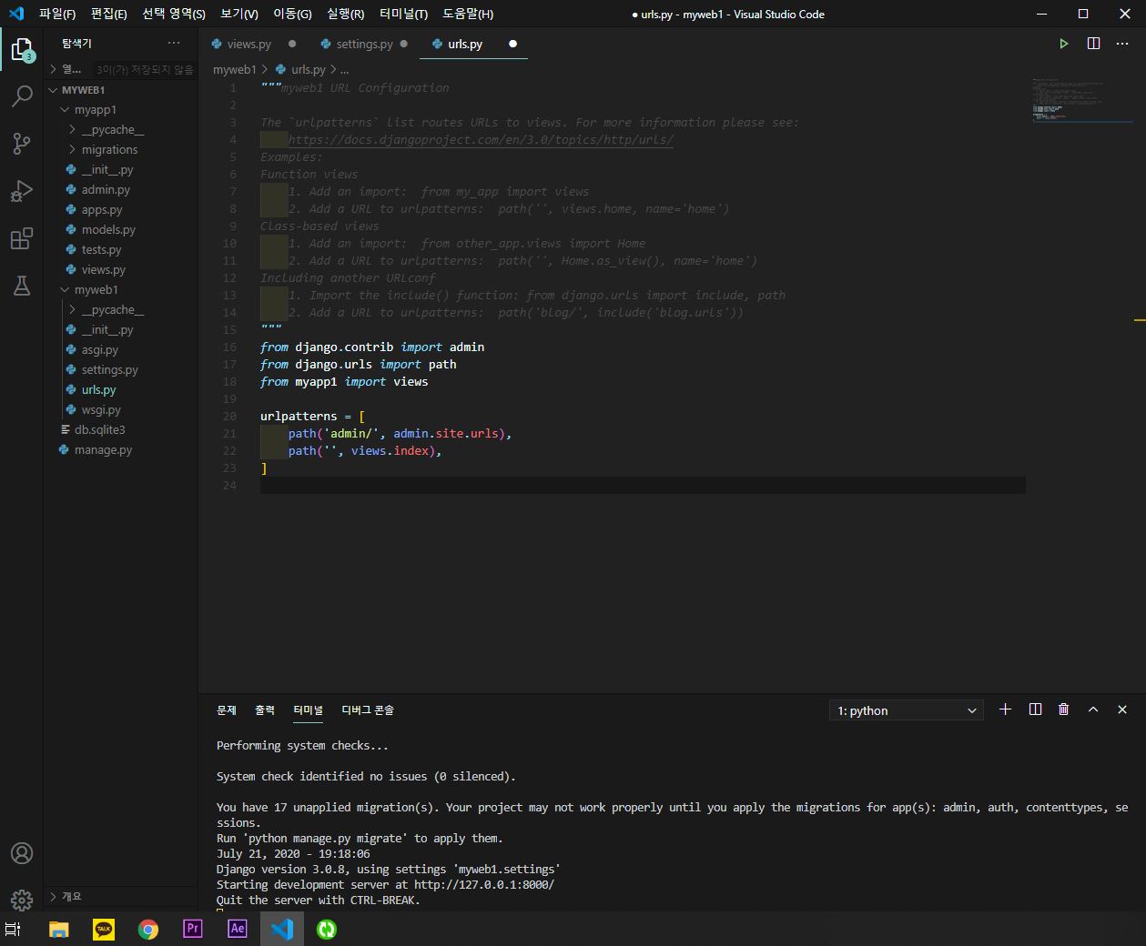Image resolution: width=1146 pixels, height=946 pixels.
Task: Click the Visual Studio Code logo icon
Action: click(x=15, y=14)
